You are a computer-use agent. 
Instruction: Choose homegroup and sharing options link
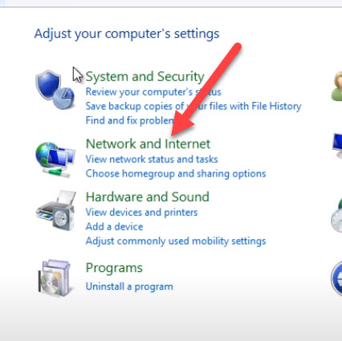pyautogui.click(x=176, y=173)
